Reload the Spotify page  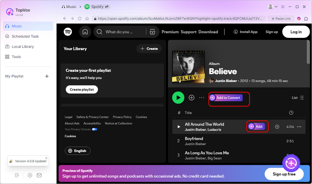[x=80, y=18]
